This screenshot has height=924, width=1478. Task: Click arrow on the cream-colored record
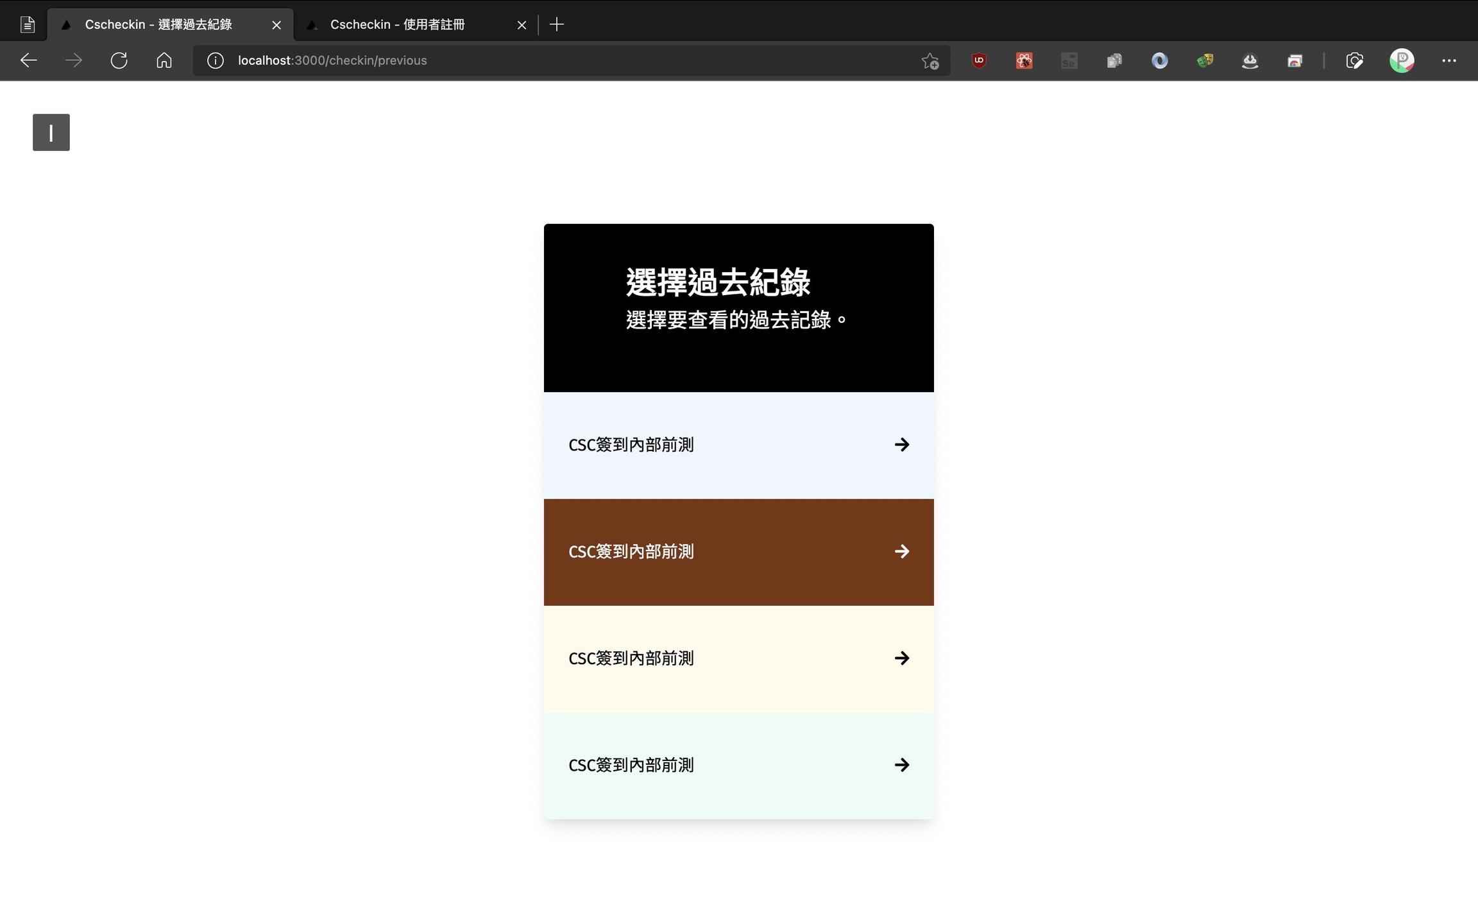pos(902,658)
